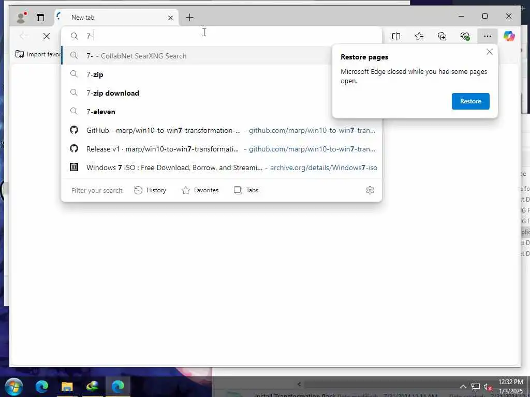This screenshot has width=530, height=397.
Task: Show hidden system tray icons
Action: 463,387
